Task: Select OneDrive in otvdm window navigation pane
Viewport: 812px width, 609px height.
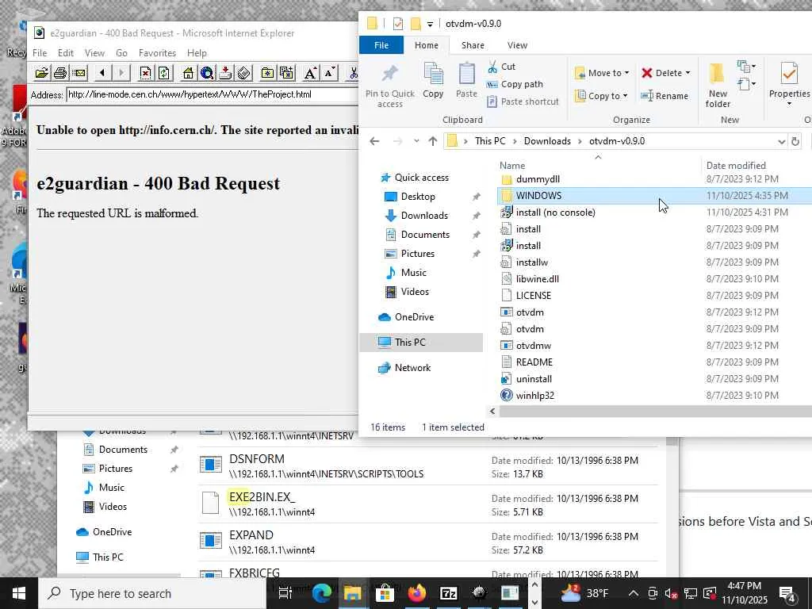Action: click(414, 317)
